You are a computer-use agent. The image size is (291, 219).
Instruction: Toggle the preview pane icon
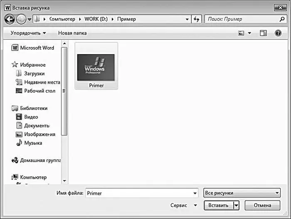[263, 33]
